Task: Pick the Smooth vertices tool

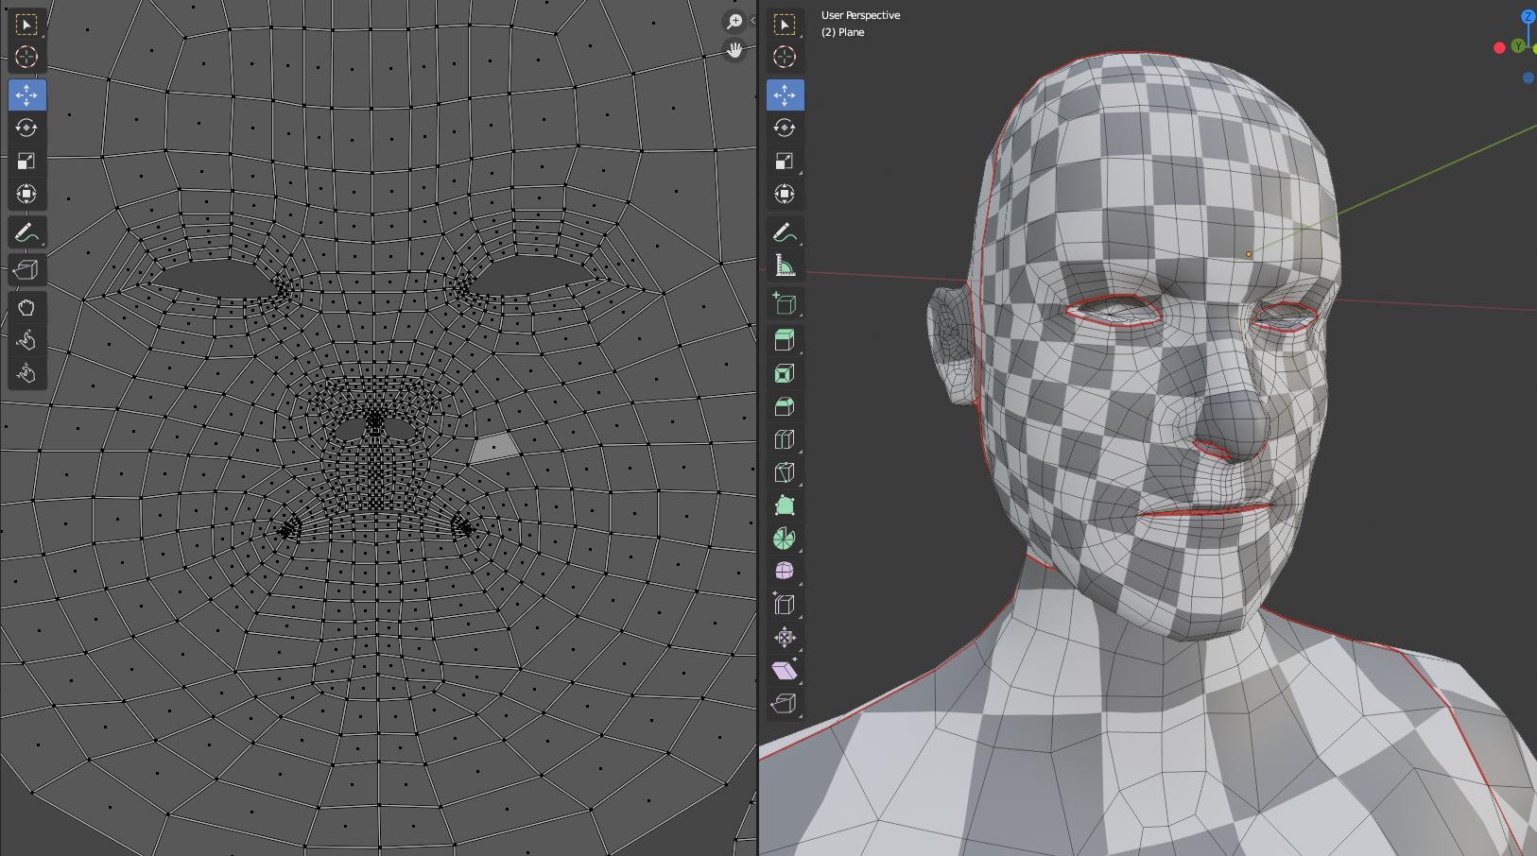Action: tap(785, 572)
